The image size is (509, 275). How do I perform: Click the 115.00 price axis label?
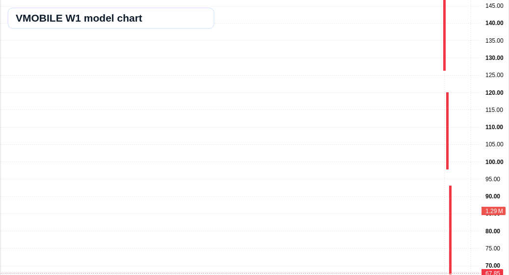coord(494,110)
